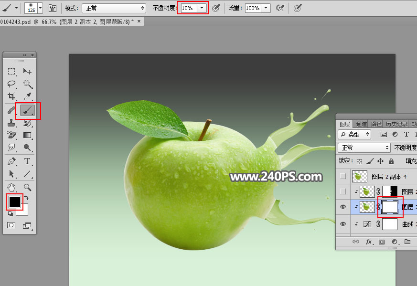Select the Eyedropper tool

[x=27, y=96]
